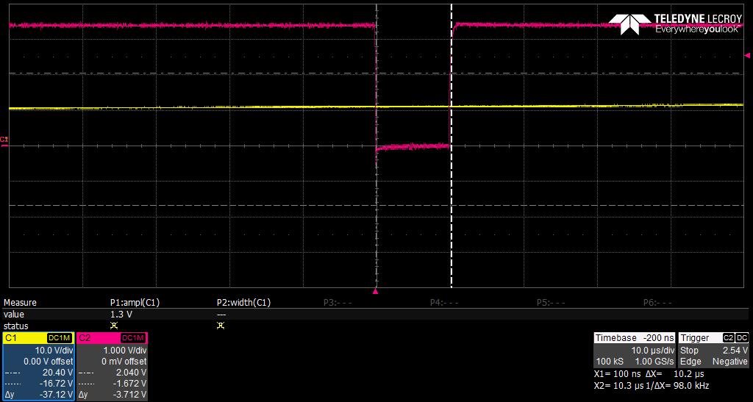Open the Measure table label
The height and width of the screenshot is (402, 753).
(20, 303)
